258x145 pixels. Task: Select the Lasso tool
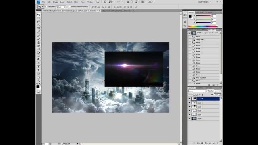[x=39, y=21]
